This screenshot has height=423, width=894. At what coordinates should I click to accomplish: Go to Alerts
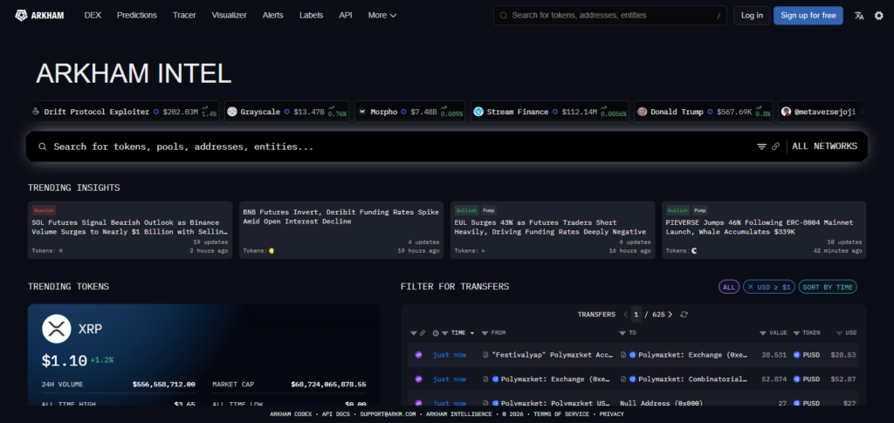click(272, 16)
